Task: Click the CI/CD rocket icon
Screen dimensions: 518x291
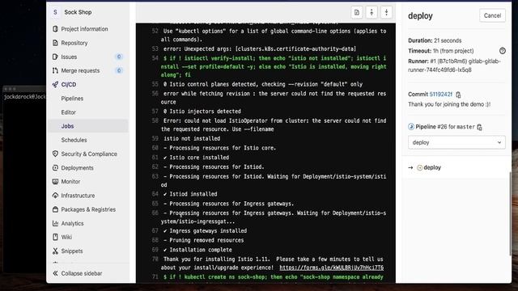Action: (55, 84)
